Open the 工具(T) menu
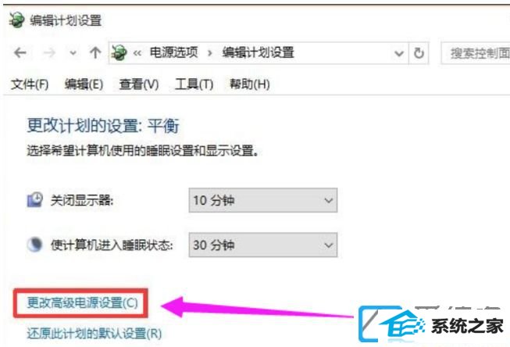 [194, 84]
